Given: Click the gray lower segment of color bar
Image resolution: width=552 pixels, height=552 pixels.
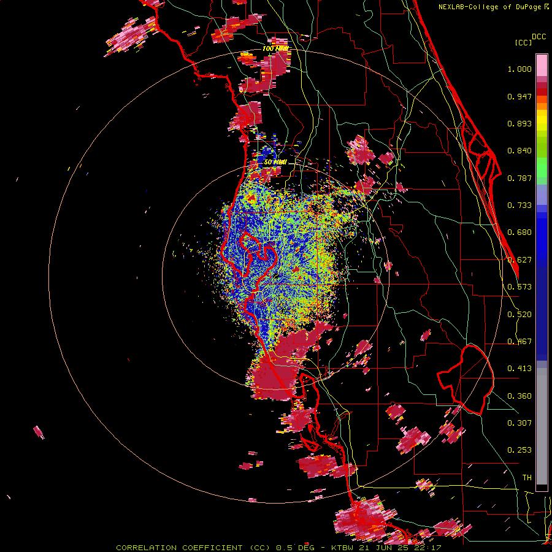Looking at the screenshot, I should pyautogui.click(x=542, y=426).
